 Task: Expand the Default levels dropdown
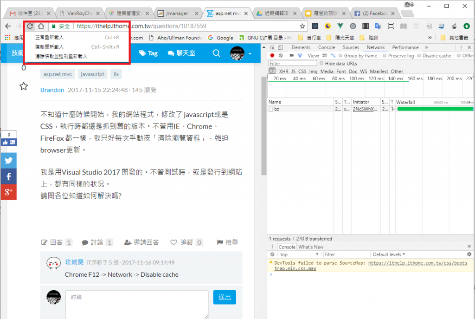(x=389, y=254)
